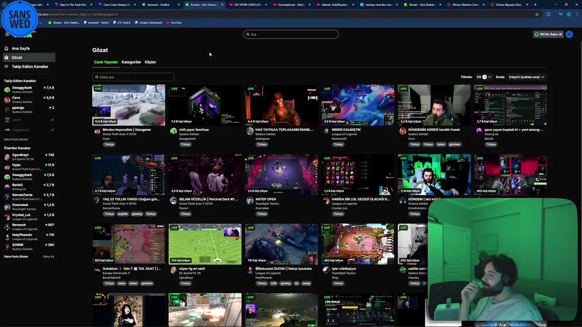582x327 pixels.
Task: Click Revanch avatar in recommended channels
Action: 7,227
